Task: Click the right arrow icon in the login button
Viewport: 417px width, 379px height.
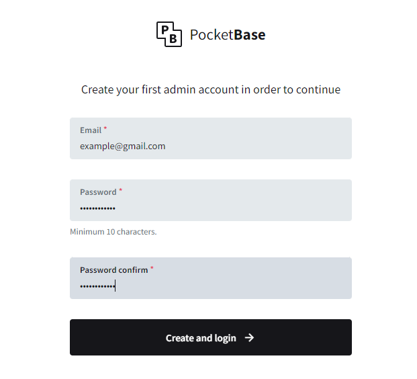Action: [x=250, y=338]
